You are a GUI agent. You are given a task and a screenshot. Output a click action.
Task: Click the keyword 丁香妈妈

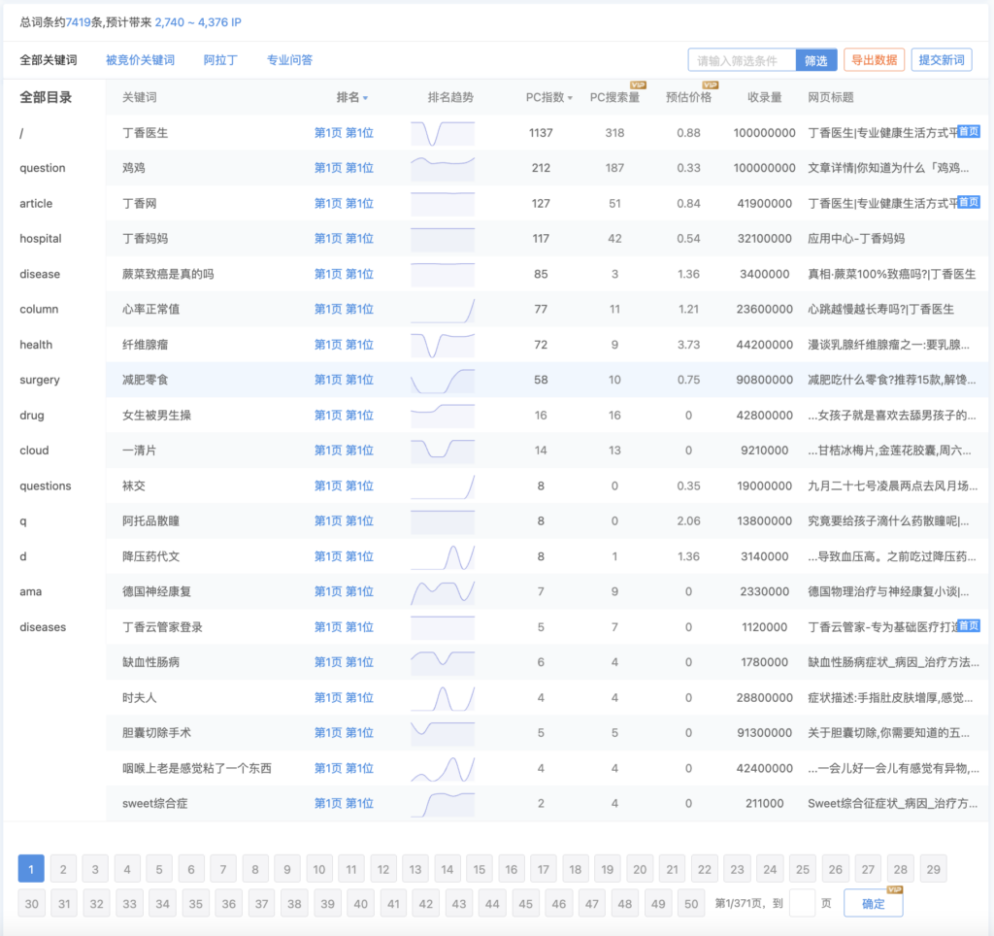tap(146, 239)
